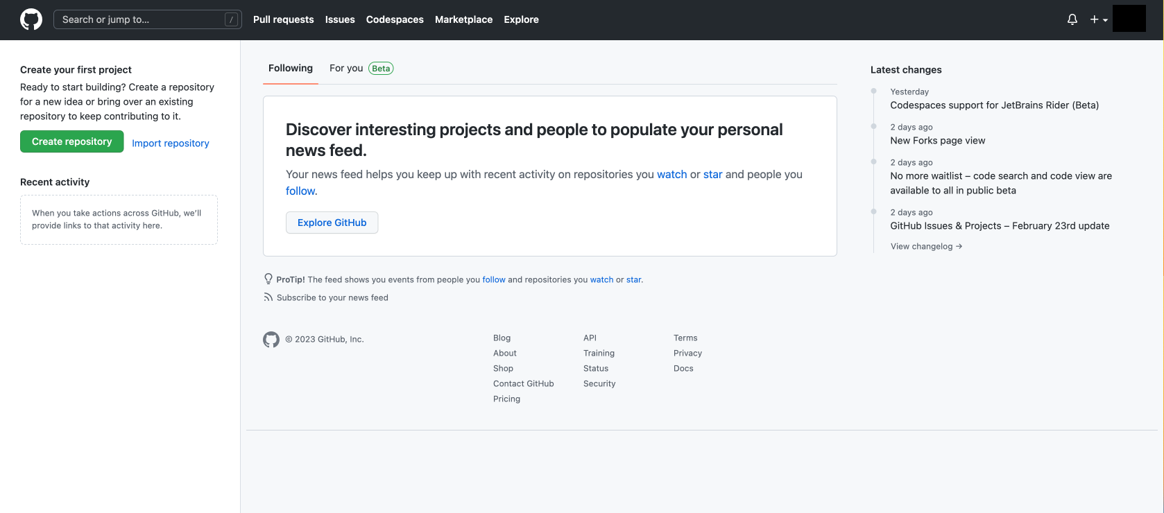Open Issues in top navigation
The height and width of the screenshot is (513, 1164).
click(x=340, y=19)
